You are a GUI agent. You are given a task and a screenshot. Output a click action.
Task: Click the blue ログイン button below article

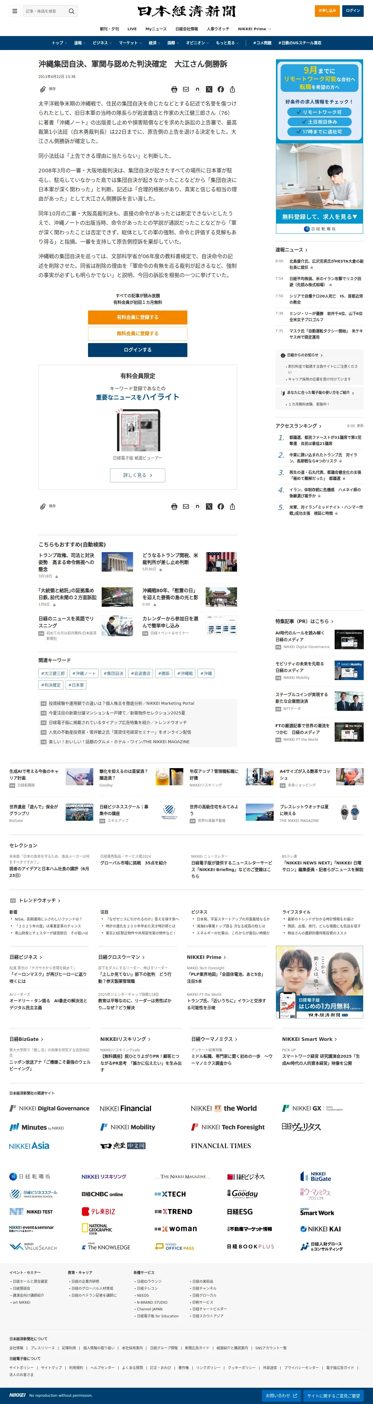tap(138, 350)
